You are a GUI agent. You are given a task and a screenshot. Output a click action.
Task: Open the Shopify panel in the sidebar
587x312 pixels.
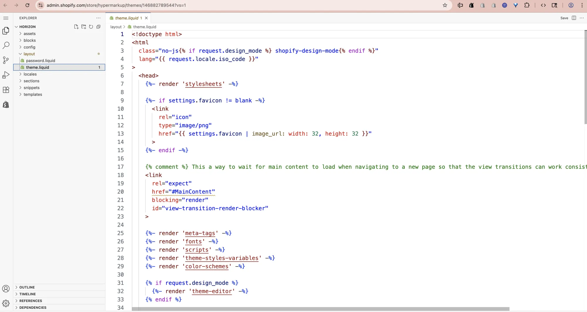click(x=6, y=104)
